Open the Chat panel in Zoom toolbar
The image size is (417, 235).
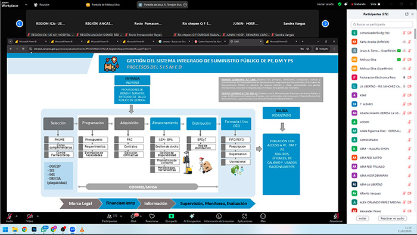pyautogui.click(x=133, y=217)
